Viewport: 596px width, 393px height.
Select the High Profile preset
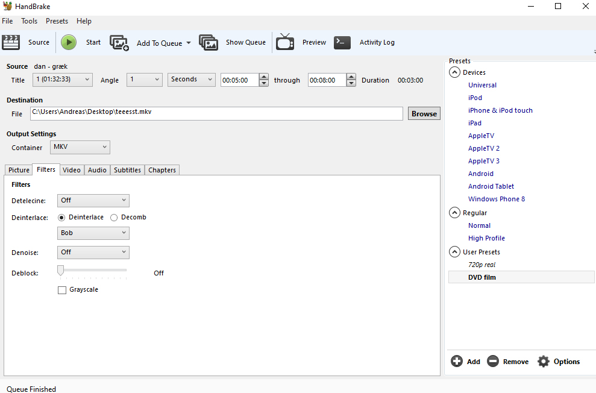coord(486,238)
